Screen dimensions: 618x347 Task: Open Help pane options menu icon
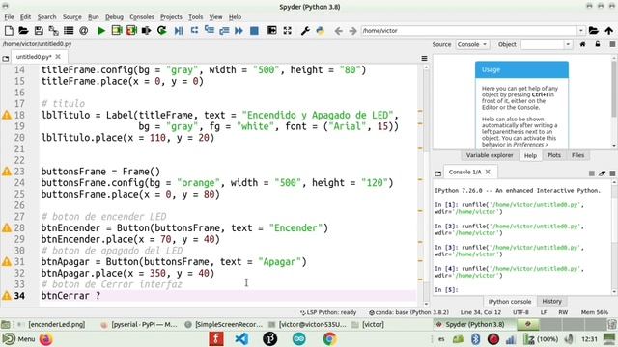(612, 44)
